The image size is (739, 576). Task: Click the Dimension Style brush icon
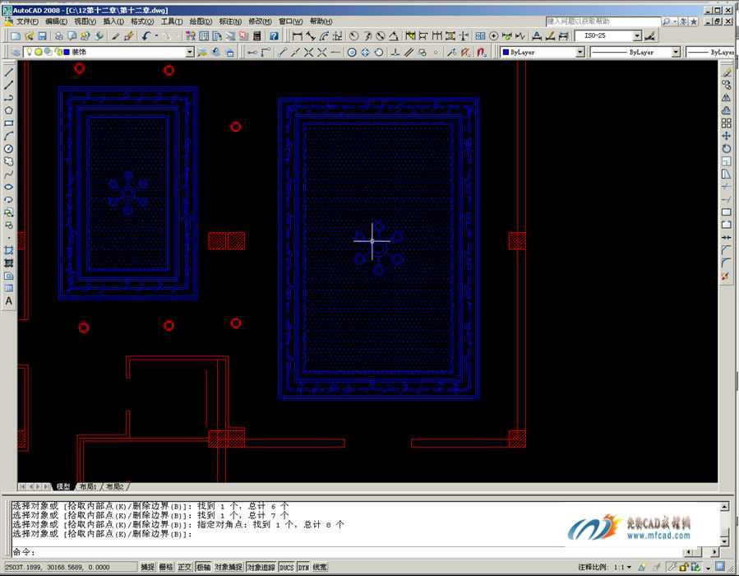tap(650, 36)
